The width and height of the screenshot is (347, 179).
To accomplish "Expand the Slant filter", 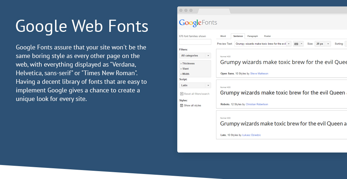I will (x=185, y=69).
